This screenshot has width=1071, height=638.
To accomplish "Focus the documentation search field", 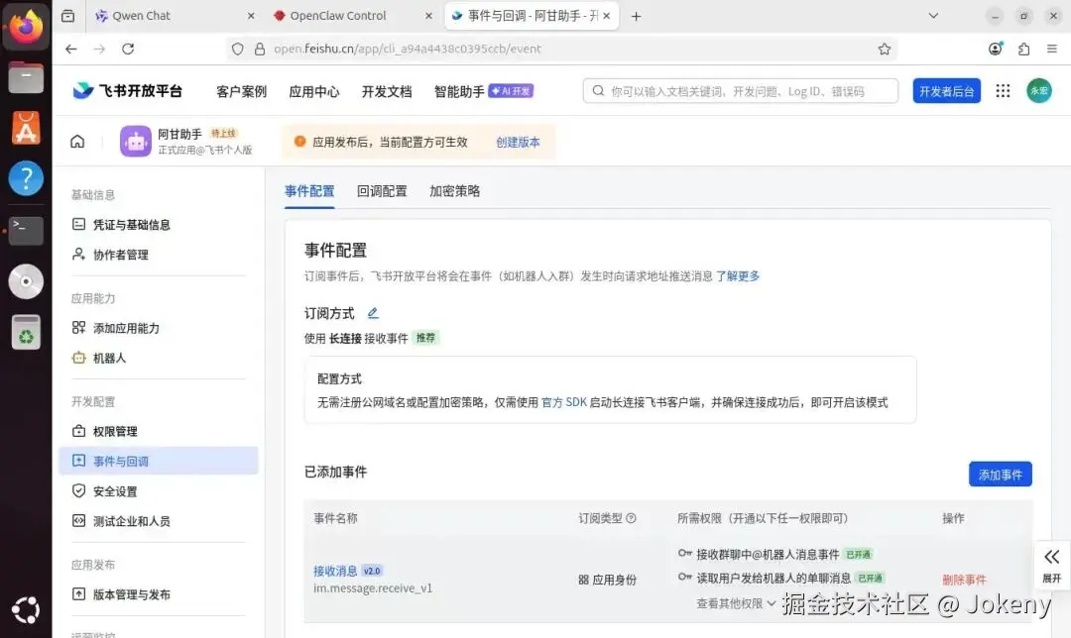I will pos(741,91).
